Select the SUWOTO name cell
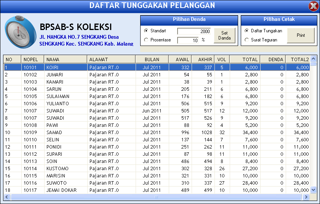 66,183
